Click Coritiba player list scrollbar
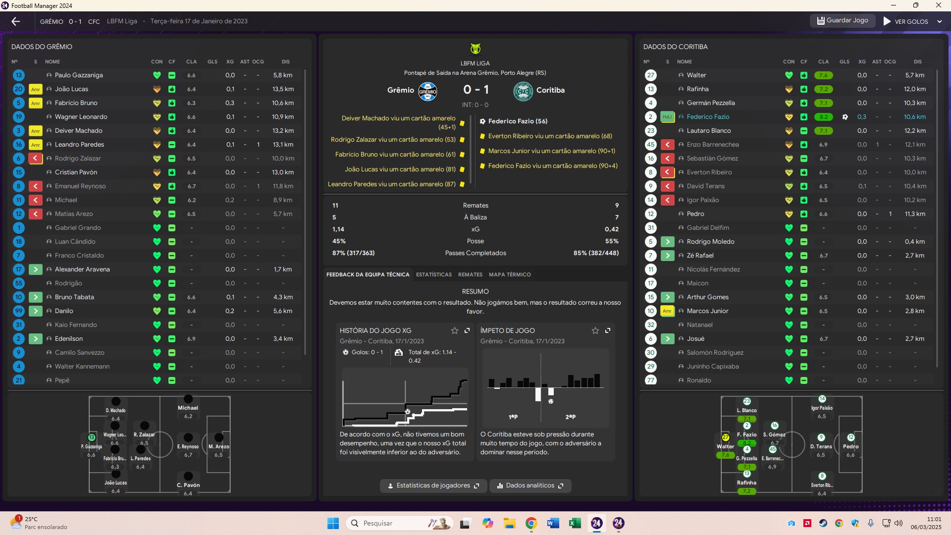The height and width of the screenshot is (535, 951). click(x=937, y=218)
